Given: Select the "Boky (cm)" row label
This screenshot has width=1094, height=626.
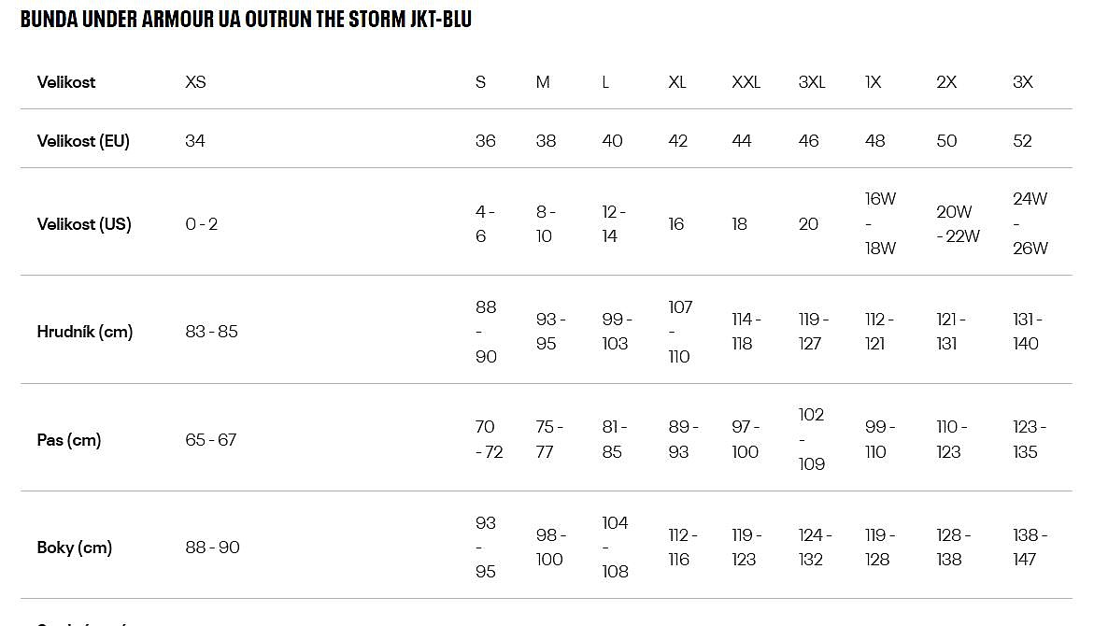Looking at the screenshot, I should pyautogui.click(x=75, y=548).
